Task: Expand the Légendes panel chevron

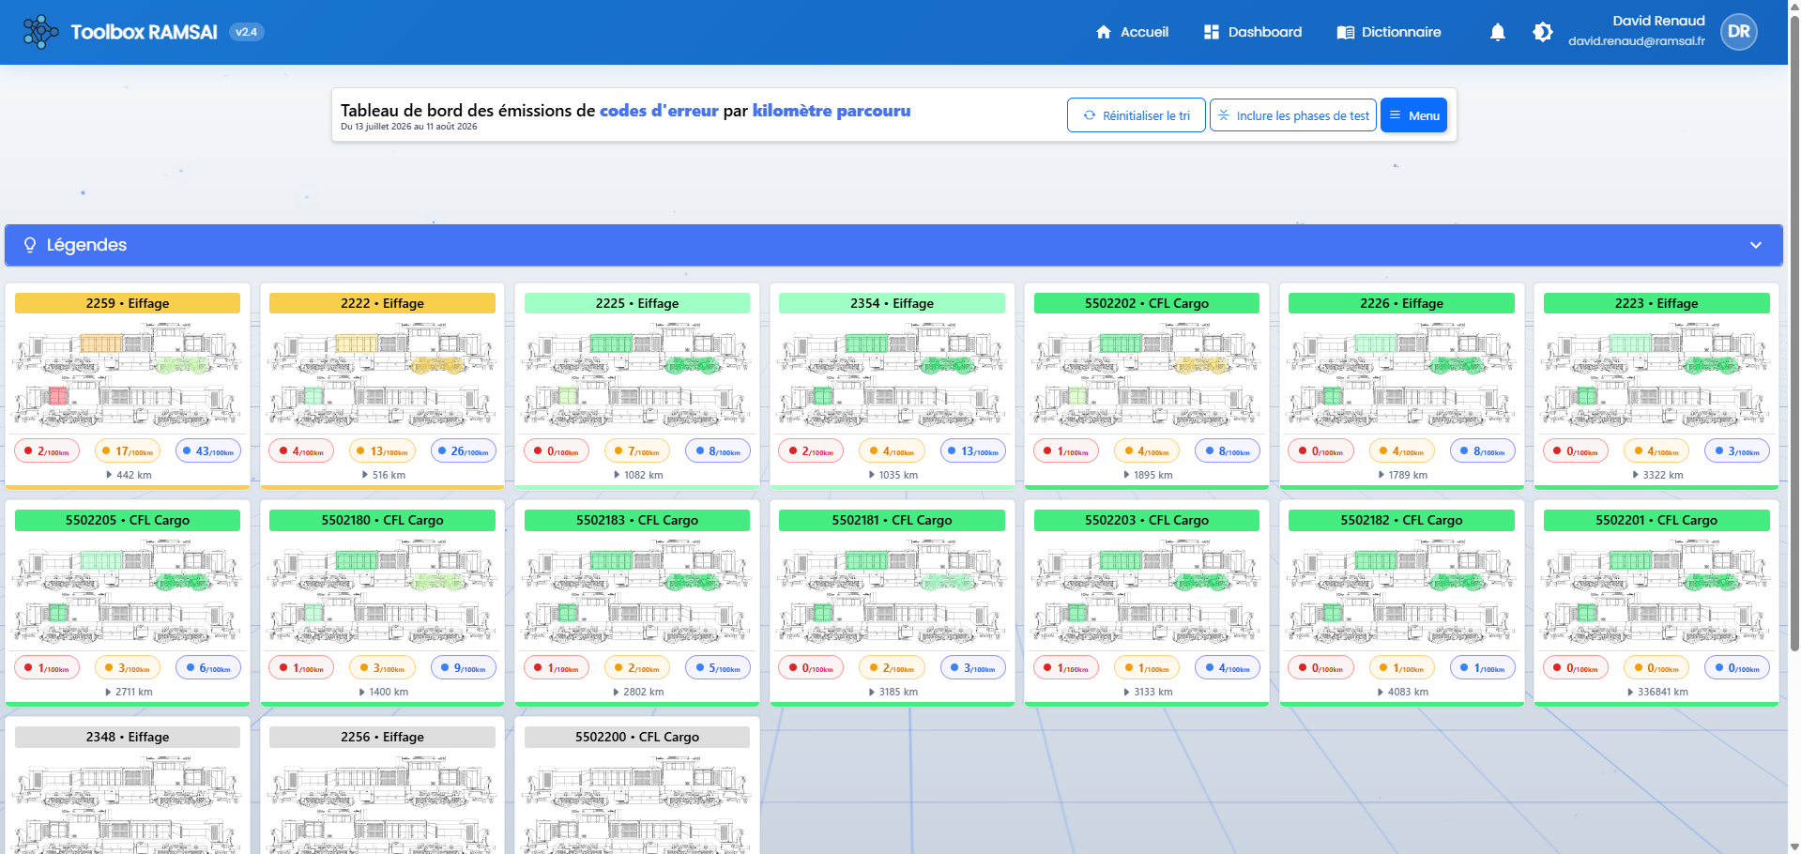Action: click(x=1755, y=245)
